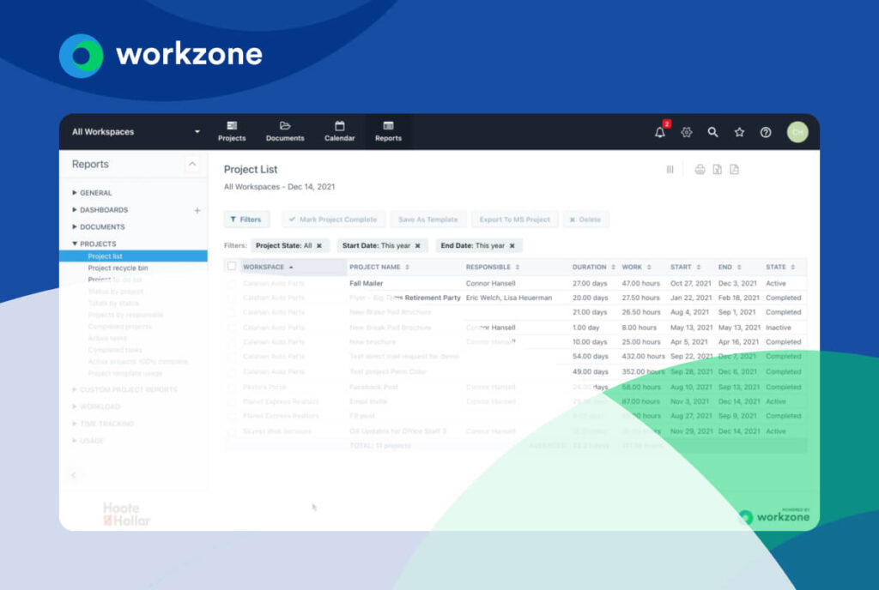Check the select-all checkbox in table header

(231, 267)
